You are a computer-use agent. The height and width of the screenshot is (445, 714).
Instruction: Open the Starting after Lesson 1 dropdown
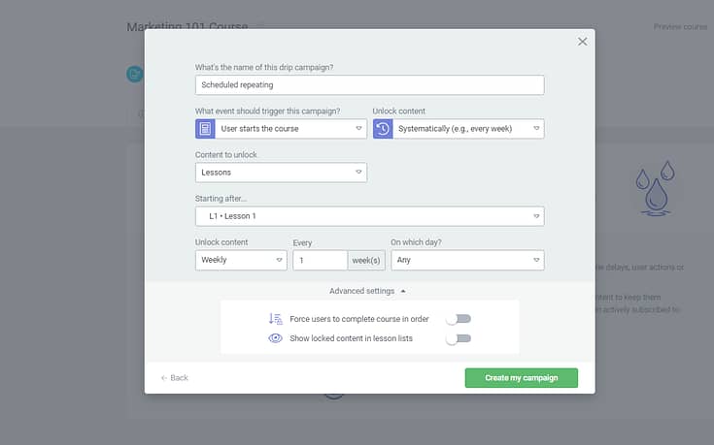(369, 216)
